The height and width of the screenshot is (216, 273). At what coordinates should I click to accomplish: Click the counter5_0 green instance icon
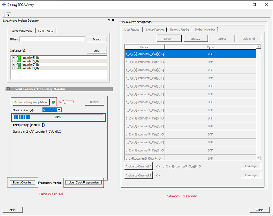pos(19,57)
